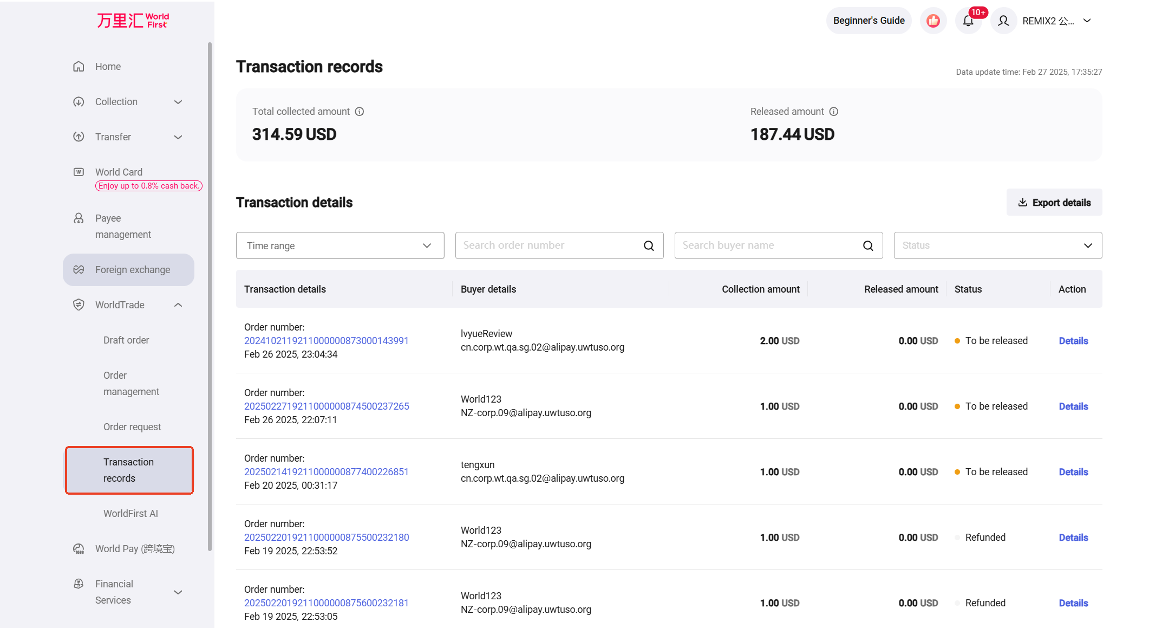This screenshot has height=628, width=1162.
Task: Open World Card via its card icon
Action: click(x=79, y=172)
